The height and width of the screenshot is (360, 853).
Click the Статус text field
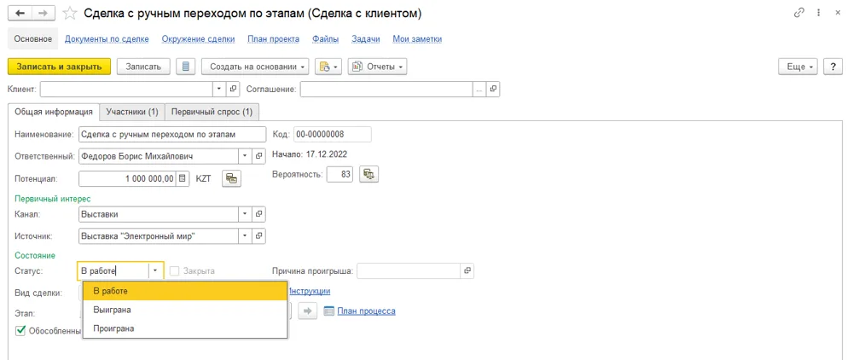coord(113,270)
